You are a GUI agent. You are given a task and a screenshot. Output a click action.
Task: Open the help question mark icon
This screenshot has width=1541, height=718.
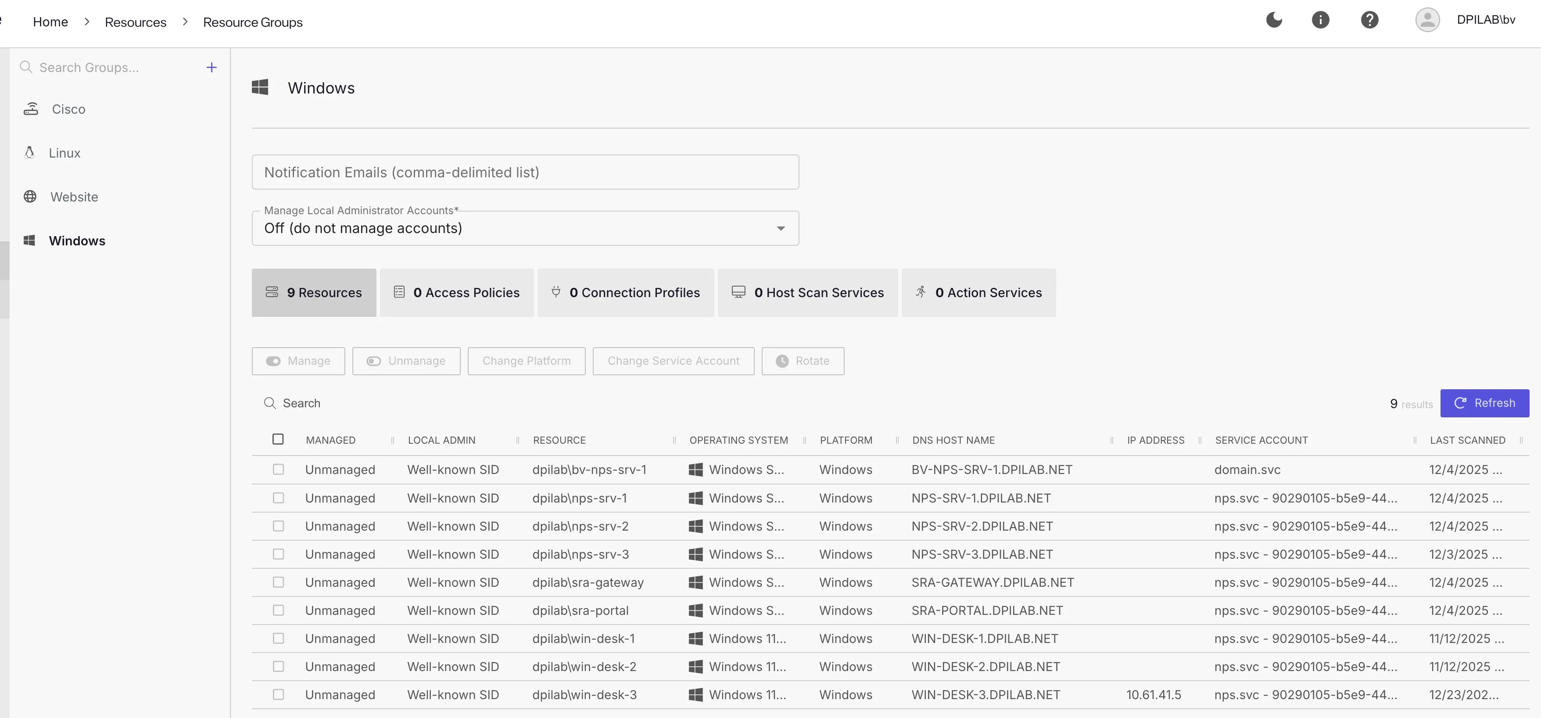[x=1369, y=20]
